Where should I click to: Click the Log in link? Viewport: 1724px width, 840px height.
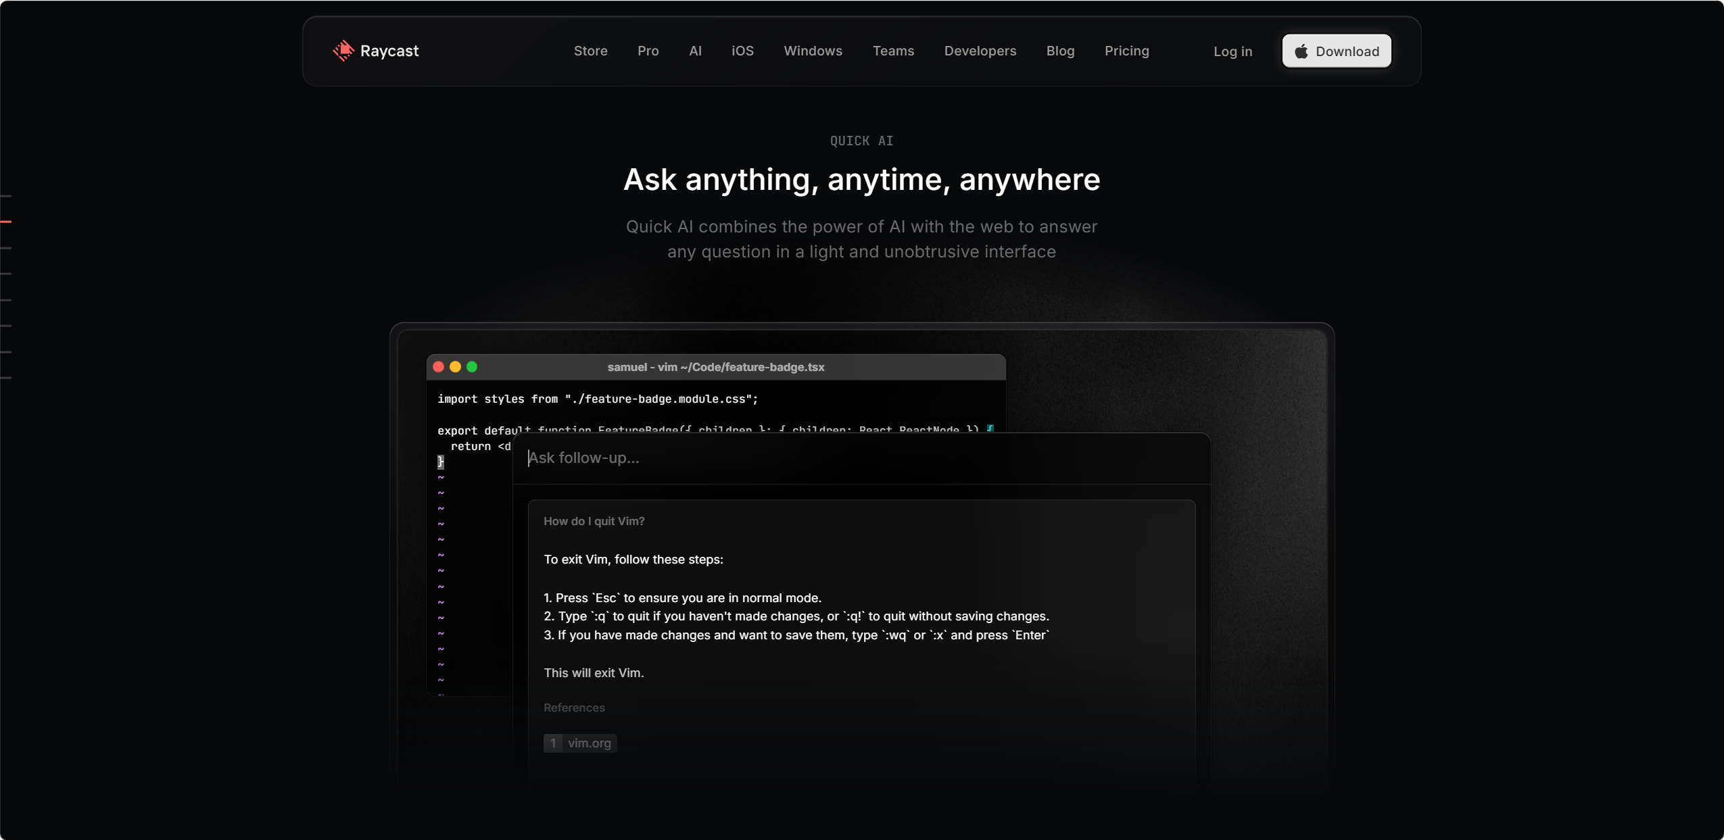(x=1232, y=51)
